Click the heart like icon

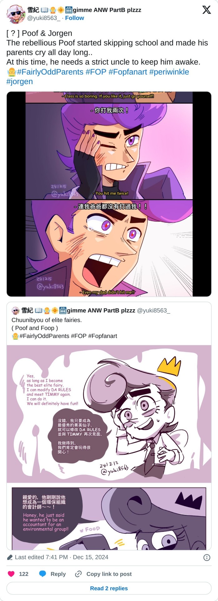tap(11, 574)
